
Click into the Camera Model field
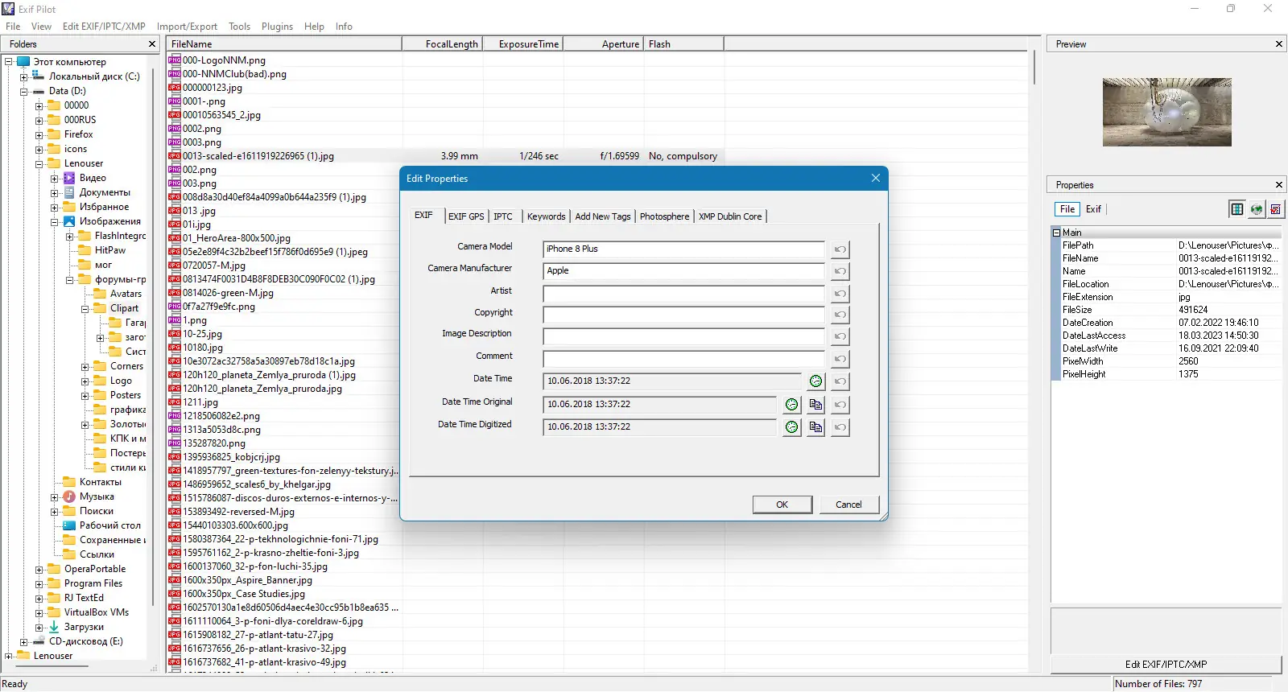[684, 249]
